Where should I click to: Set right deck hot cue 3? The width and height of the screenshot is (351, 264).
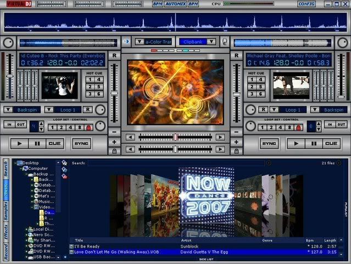[x=252, y=94]
